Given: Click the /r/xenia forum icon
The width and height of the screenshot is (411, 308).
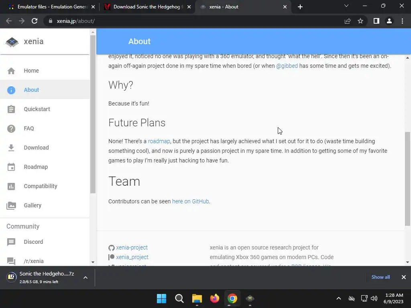Looking at the screenshot, I should [x=11, y=261].
